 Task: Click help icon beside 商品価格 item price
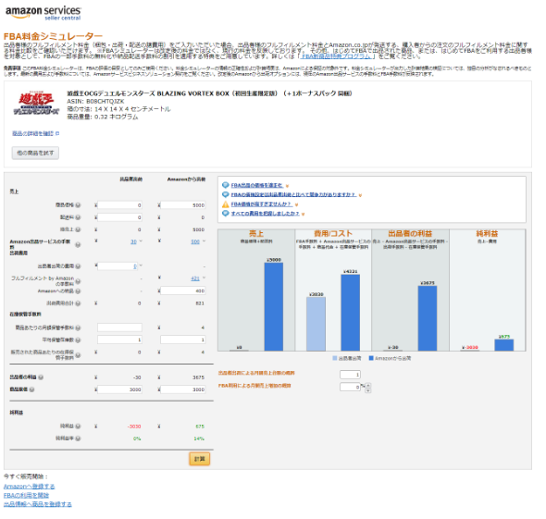pyautogui.click(x=78, y=205)
